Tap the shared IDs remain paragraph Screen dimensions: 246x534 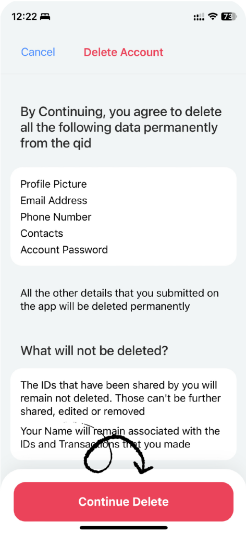pos(121,398)
